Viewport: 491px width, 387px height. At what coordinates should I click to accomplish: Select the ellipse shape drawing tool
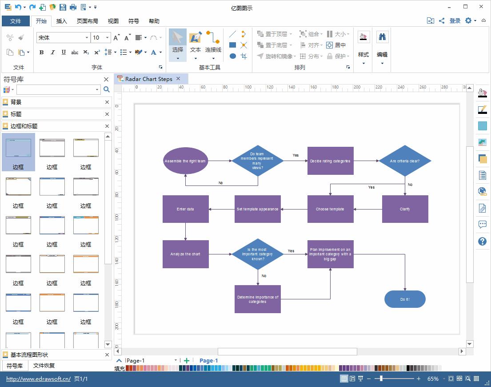coord(232,56)
